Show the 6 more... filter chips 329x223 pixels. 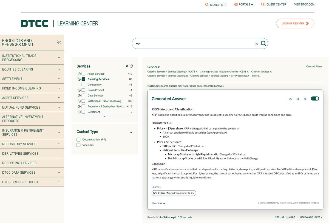tap(256, 76)
